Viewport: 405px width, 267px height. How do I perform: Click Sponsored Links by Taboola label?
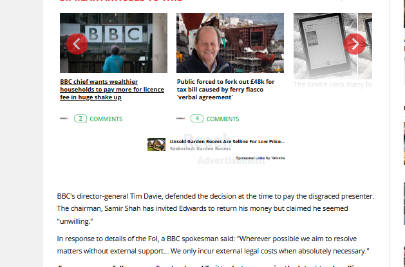(260, 158)
